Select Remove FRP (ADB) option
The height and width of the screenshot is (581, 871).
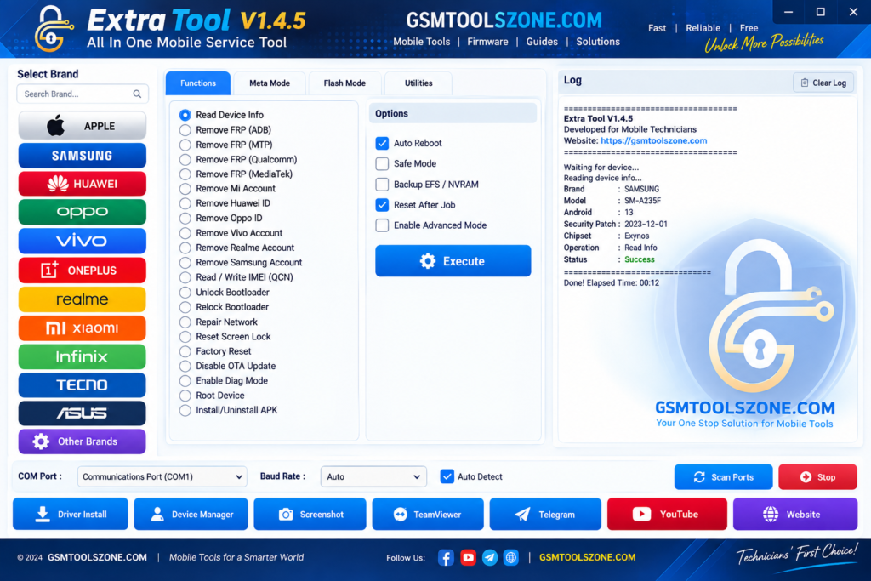tap(185, 130)
